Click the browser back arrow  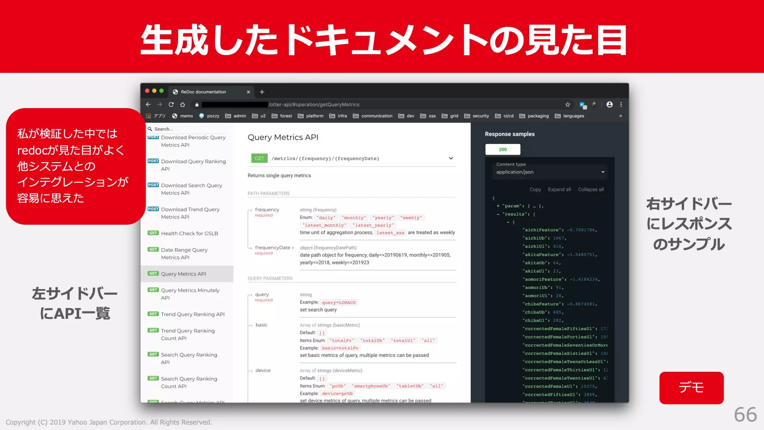148,105
